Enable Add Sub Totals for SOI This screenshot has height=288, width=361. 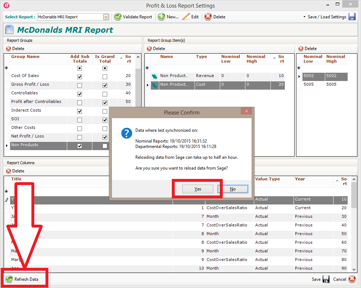click(x=79, y=120)
